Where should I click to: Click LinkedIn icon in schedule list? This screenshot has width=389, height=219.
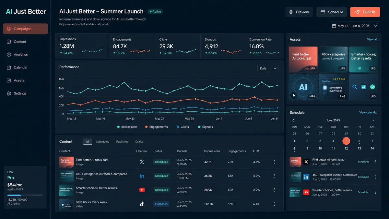pos(306,177)
